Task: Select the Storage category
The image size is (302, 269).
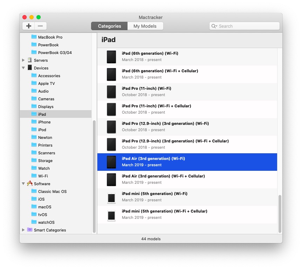Action: coord(55,160)
